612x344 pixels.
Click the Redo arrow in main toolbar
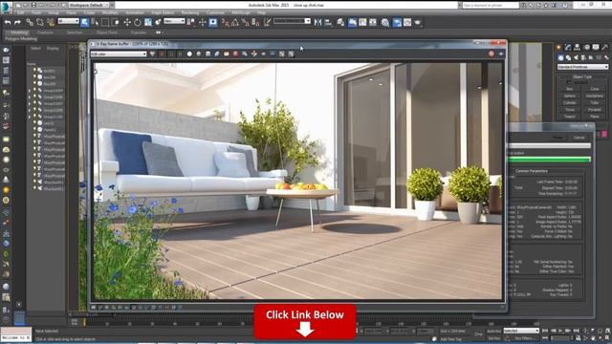(x=17, y=22)
